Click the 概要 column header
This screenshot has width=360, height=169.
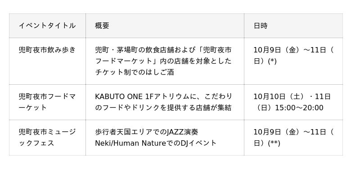click(165, 26)
